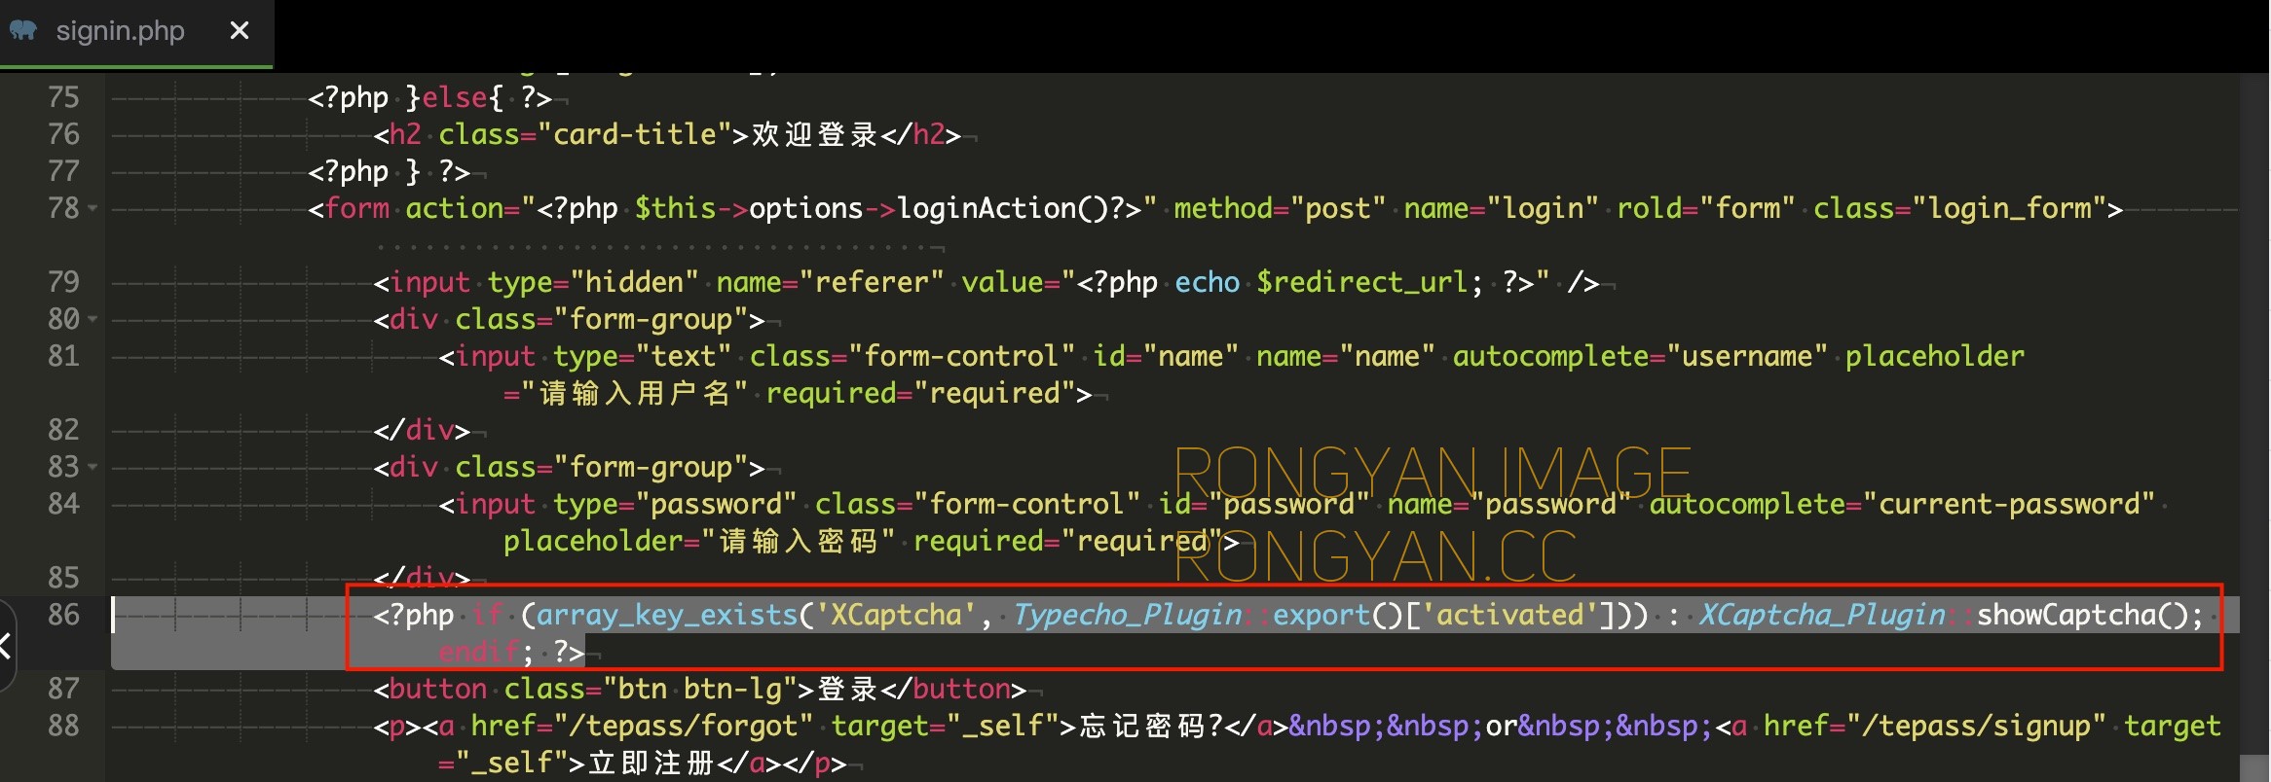Click "/tepass/forgot" href on line 88
This screenshot has height=782, width=2271.
pyautogui.click(x=684, y=726)
